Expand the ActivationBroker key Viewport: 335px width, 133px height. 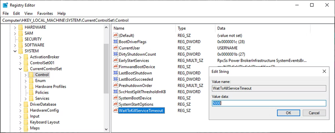pyautogui.click(x=20, y=57)
